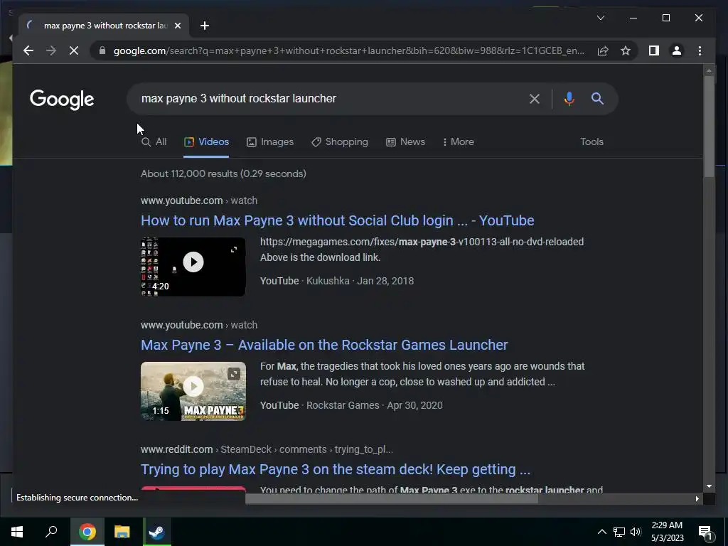Submit search with the magnifier icon
728x546 pixels.
click(x=597, y=98)
